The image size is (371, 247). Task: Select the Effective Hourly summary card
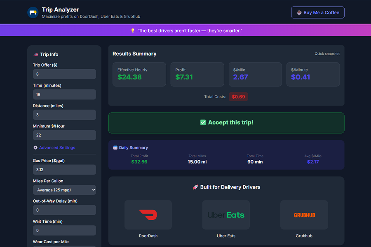(139, 74)
